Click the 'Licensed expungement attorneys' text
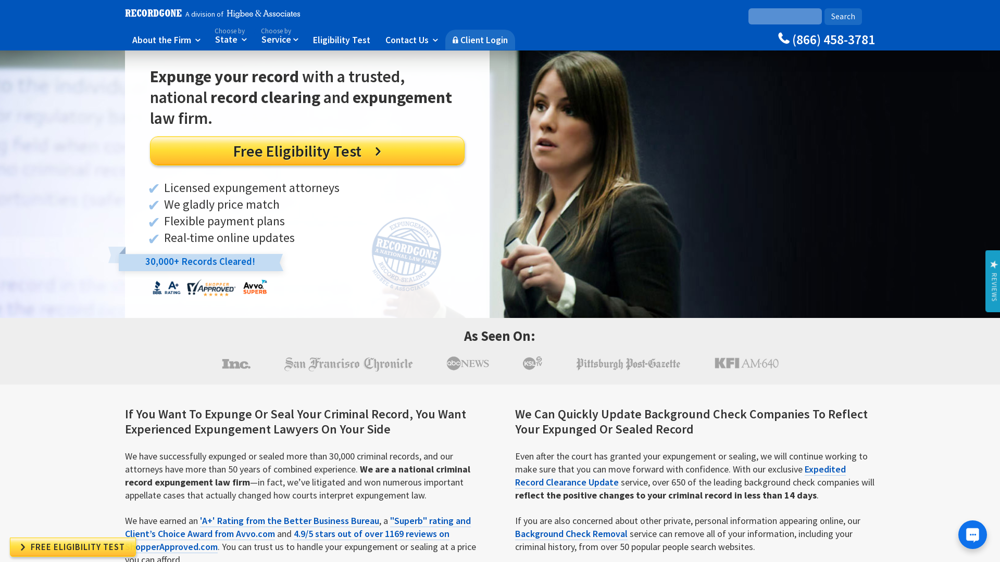The width and height of the screenshot is (1000, 562). 252,188
